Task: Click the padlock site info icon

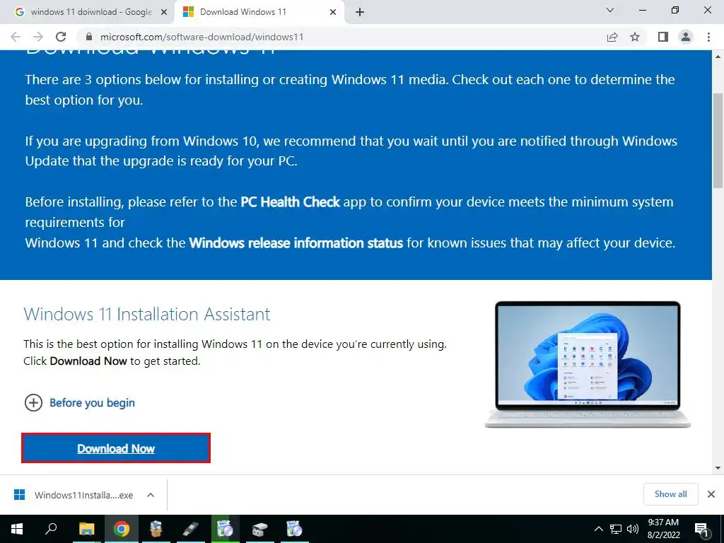Action: (89, 37)
